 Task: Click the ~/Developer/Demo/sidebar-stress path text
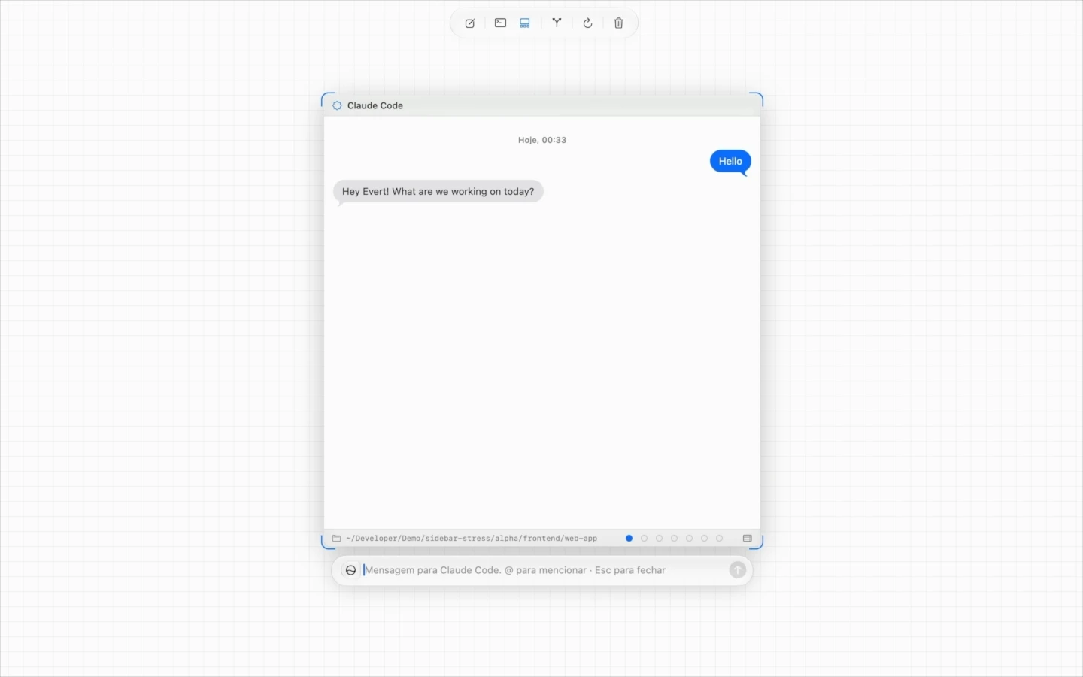pos(472,539)
